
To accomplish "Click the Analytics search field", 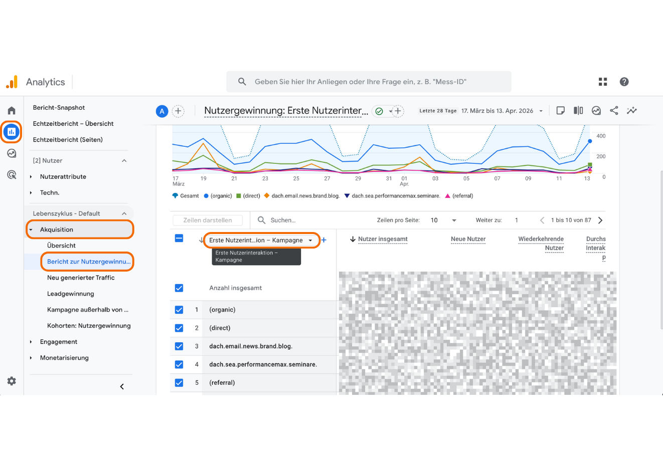I will (369, 82).
